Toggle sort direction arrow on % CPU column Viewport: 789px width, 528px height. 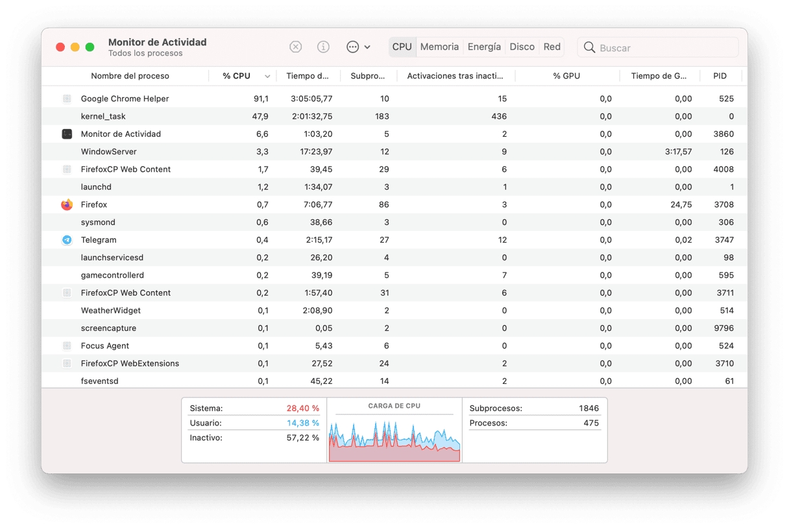tap(267, 77)
